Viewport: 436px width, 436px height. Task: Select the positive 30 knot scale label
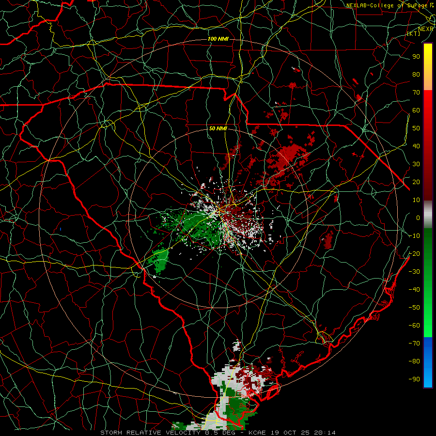click(x=416, y=164)
